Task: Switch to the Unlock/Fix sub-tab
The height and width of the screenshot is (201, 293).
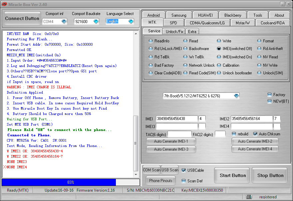Action: click(x=174, y=31)
